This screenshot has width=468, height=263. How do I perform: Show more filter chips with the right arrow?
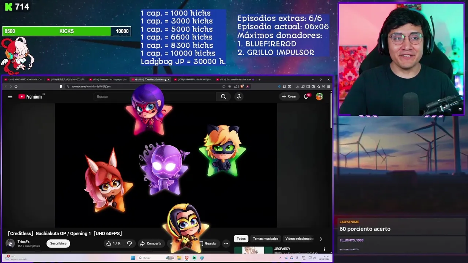pyautogui.click(x=321, y=239)
